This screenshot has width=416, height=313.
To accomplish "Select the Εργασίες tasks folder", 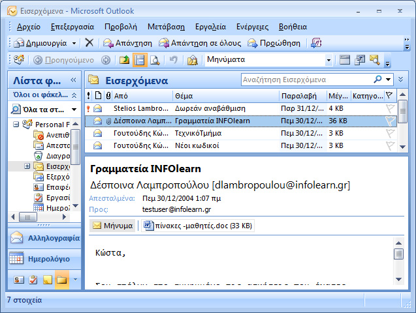I will (x=52, y=198).
